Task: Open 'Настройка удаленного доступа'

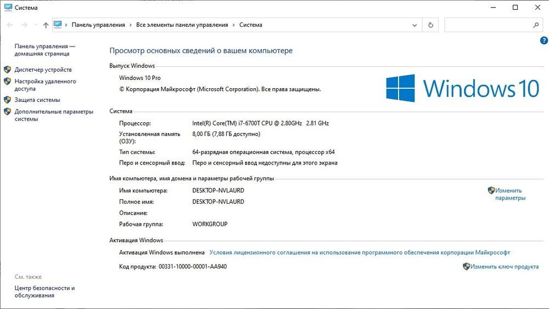Action: point(45,85)
